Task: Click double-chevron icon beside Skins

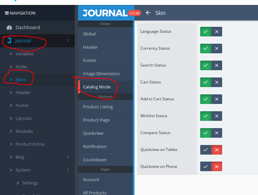Action: click(x=11, y=79)
